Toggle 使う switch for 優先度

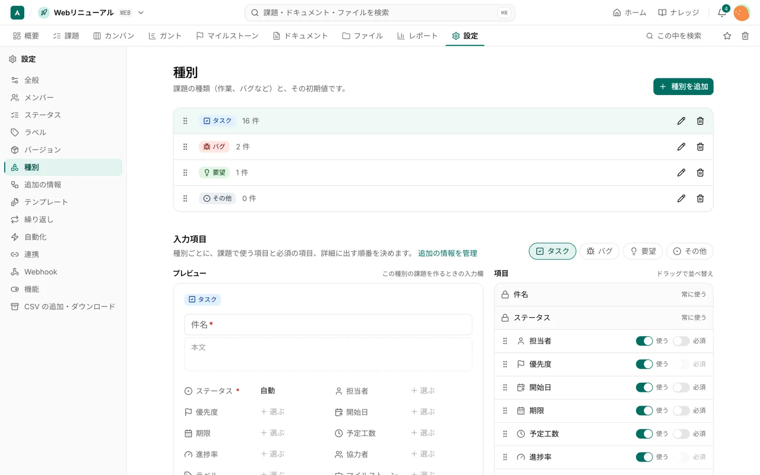point(644,364)
